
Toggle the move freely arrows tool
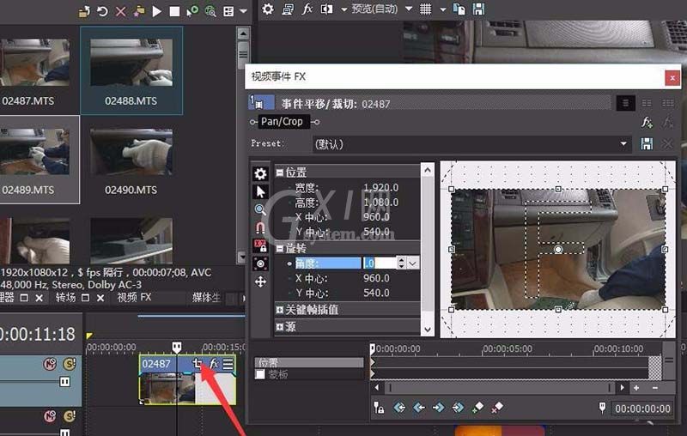click(x=260, y=282)
